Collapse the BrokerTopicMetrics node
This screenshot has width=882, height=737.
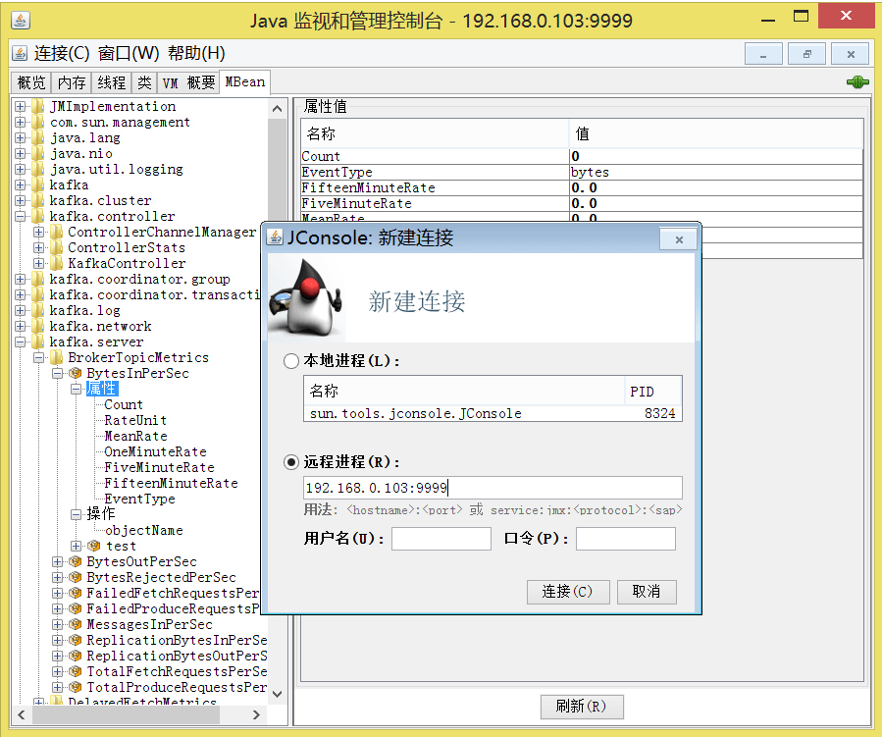(x=39, y=357)
